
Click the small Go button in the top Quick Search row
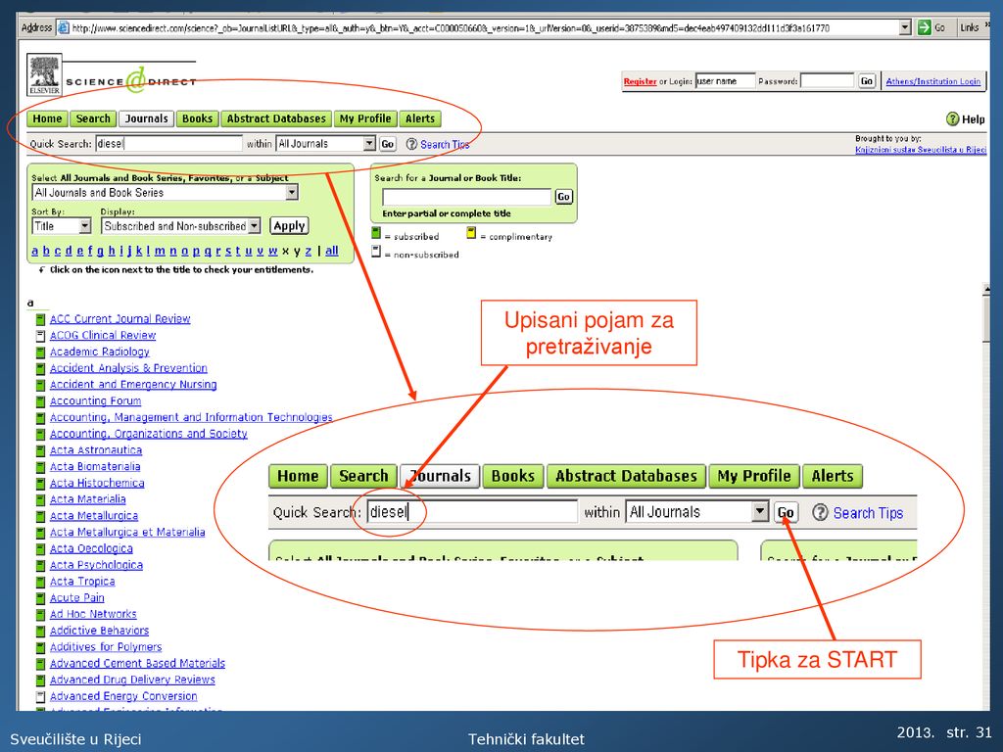tap(388, 144)
